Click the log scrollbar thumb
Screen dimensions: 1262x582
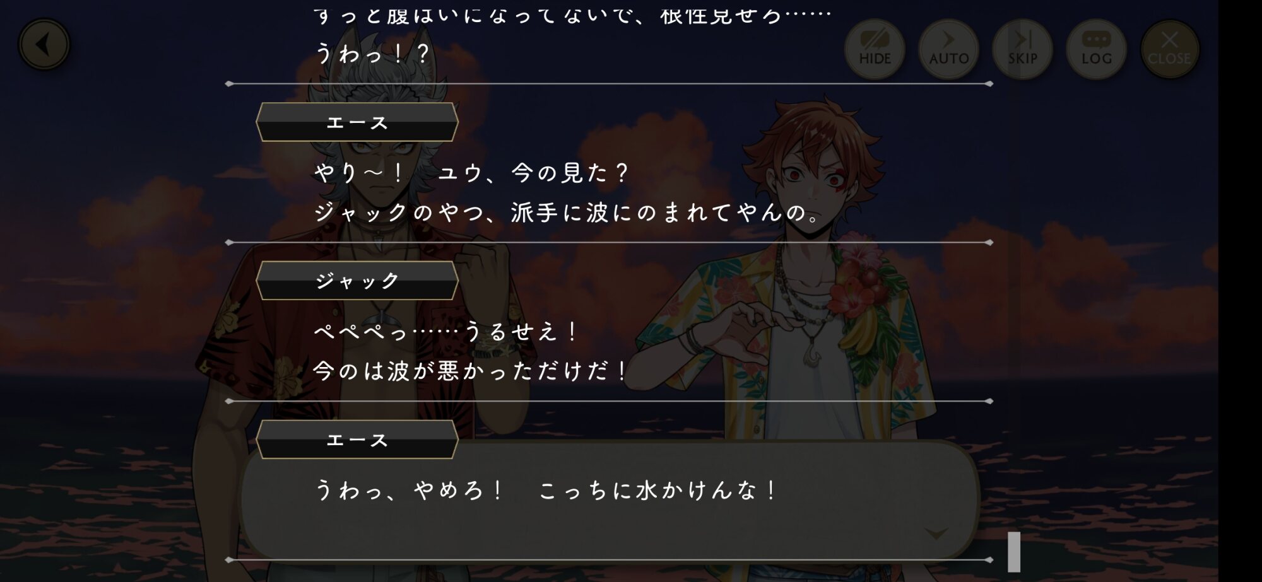(x=1014, y=552)
